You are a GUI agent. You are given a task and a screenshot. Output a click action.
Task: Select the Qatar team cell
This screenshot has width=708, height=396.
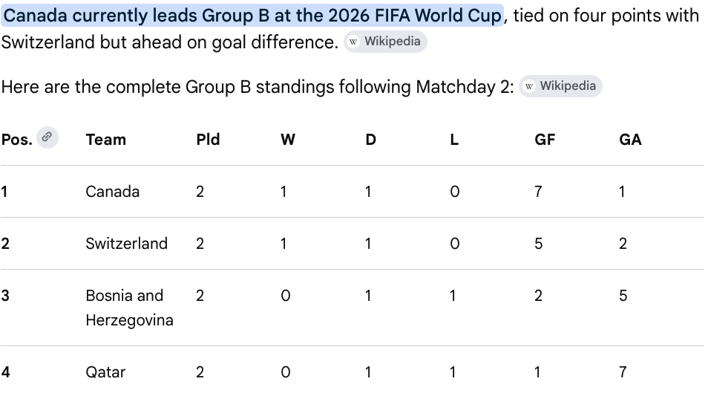click(105, 372)
